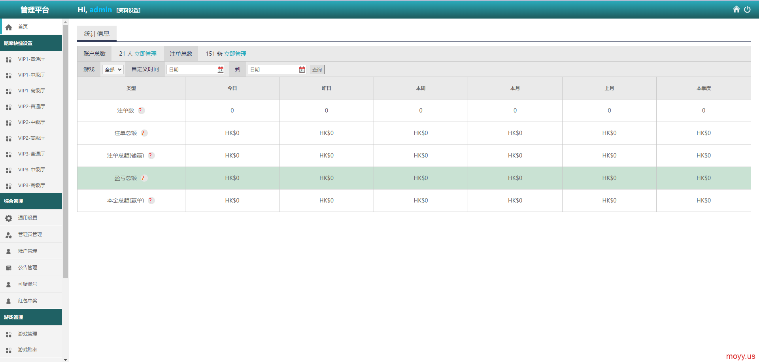Click sidebar scrollbar down arrow
This screenshot has height=362, width=759.
[66, 359]
